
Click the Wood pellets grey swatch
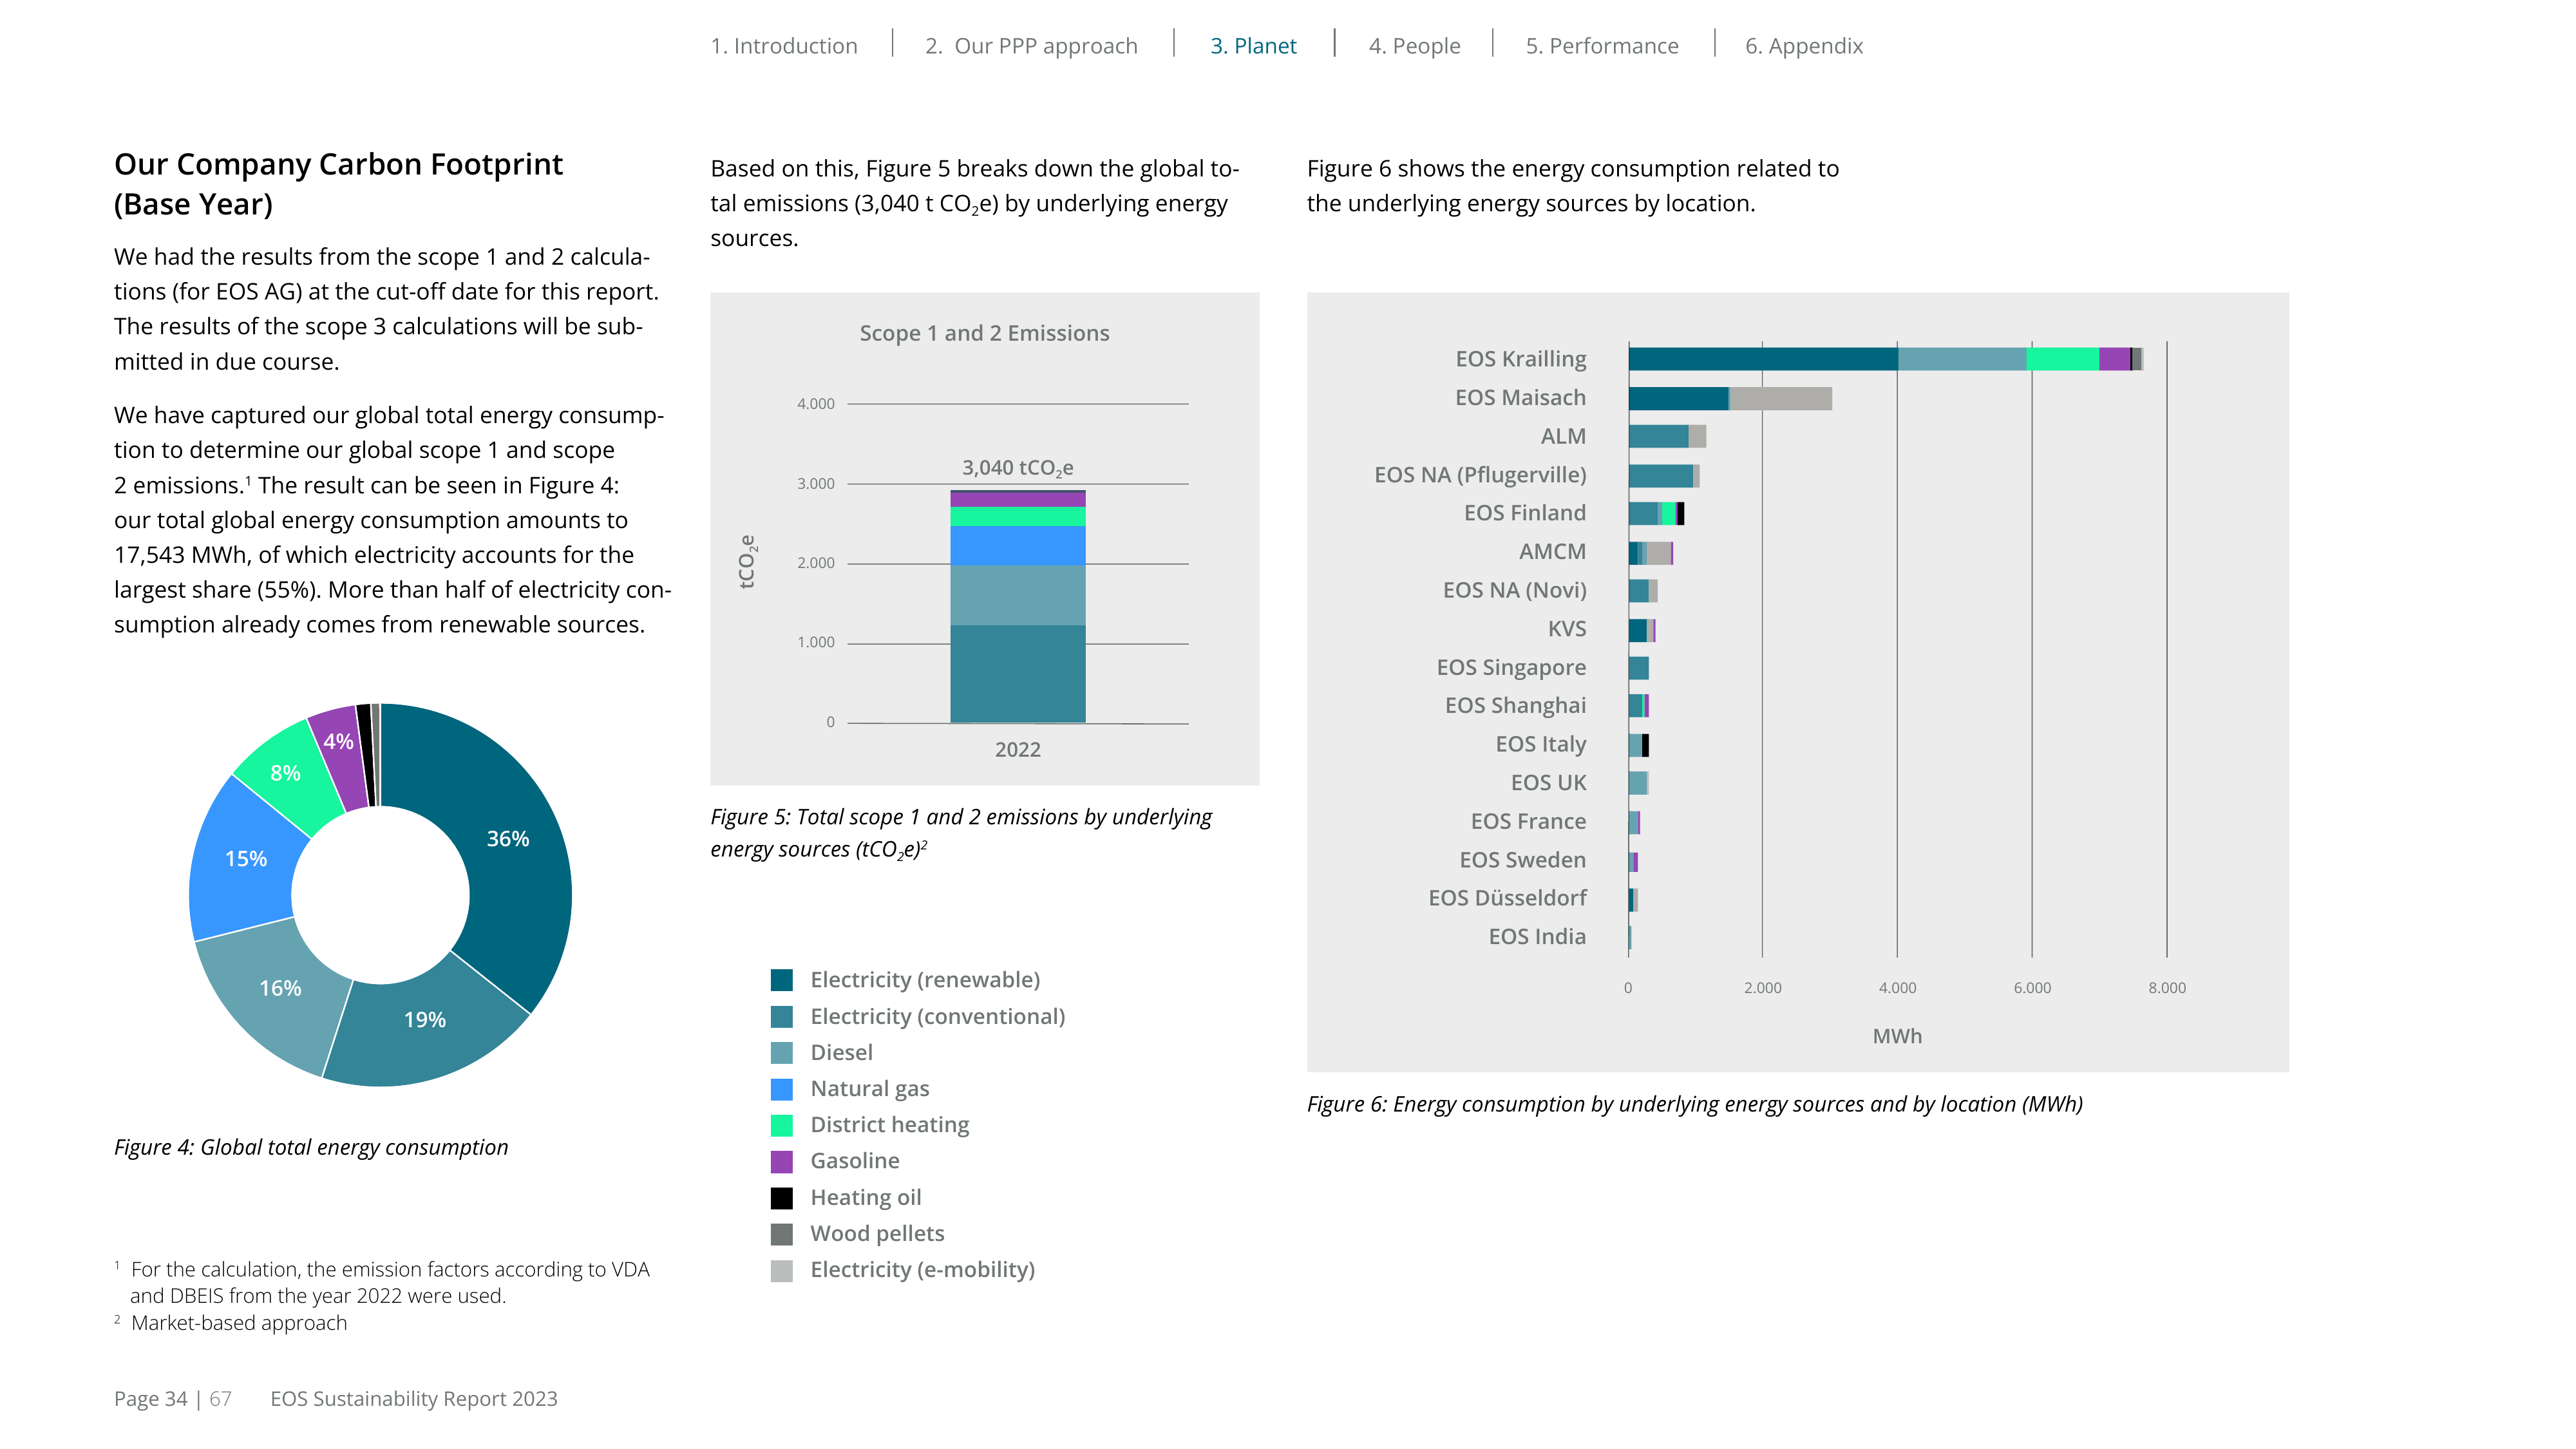point(782,1234)
